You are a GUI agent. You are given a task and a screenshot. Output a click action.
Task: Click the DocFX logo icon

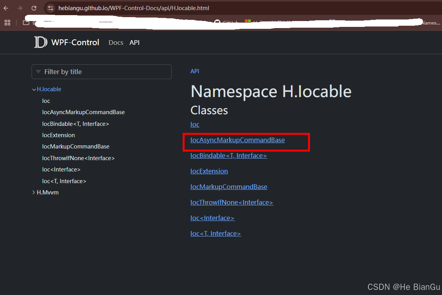click(x=41, y=42)
